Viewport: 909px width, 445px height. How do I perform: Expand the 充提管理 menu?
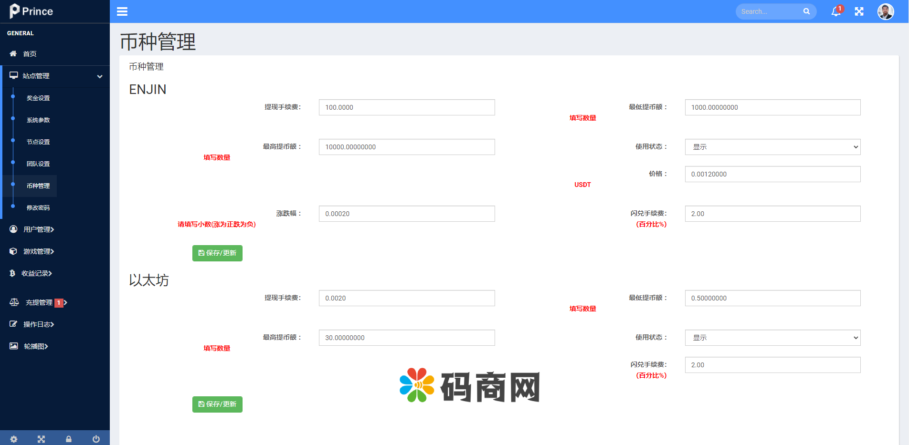[39, 302]
